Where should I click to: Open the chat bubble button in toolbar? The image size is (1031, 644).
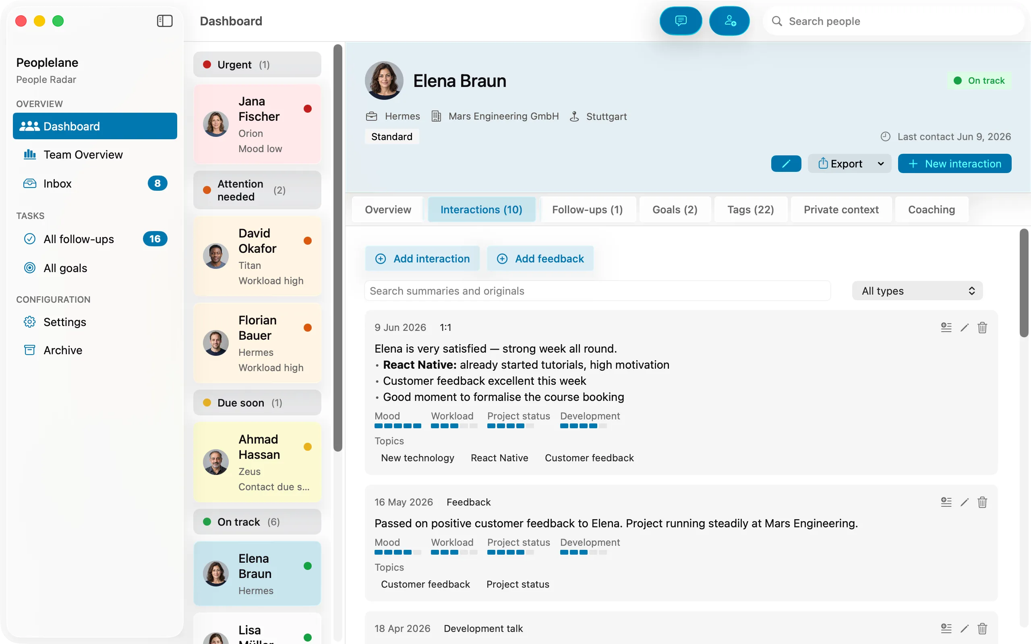[x=680, y=21]
